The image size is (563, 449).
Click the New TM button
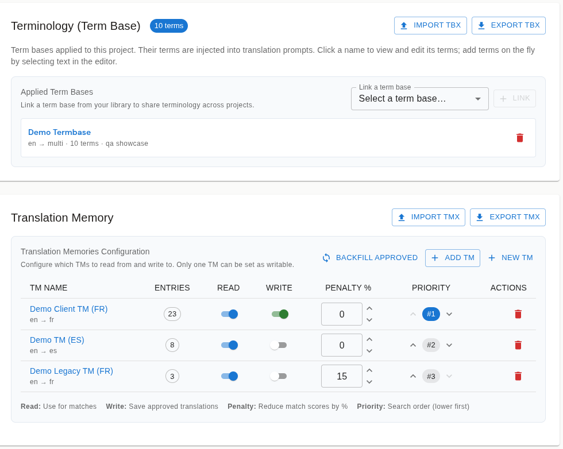[510, 258]
